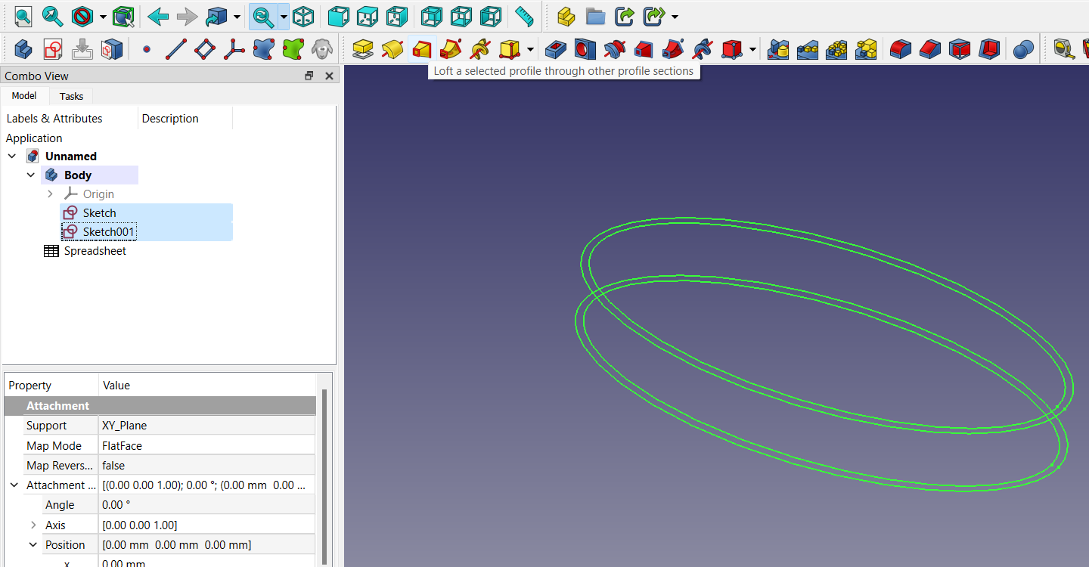Image resolution: width=1089 pixels, height=567 pixels.
Task: Select the Pocket tool
Action: [x=554, y=48]
